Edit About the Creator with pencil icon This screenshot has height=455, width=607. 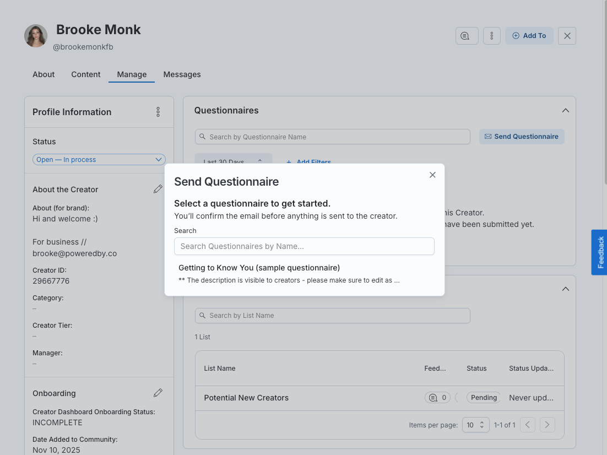tap(158, 189)
